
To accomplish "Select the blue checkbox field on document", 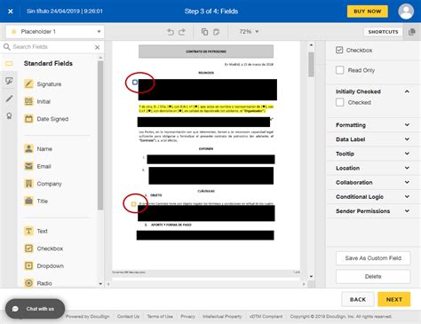I will (x=135, y=82).
